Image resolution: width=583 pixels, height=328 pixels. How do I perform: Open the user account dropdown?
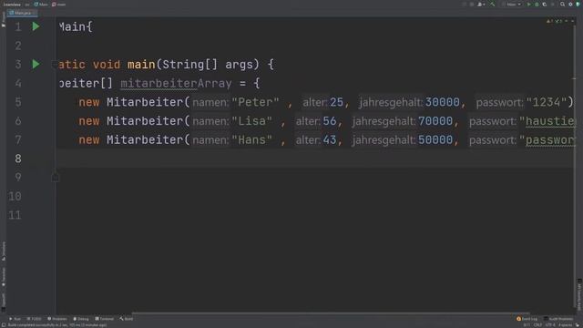481,5
